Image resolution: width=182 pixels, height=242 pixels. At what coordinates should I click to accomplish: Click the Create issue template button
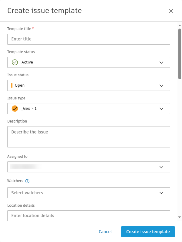(148, 232)
